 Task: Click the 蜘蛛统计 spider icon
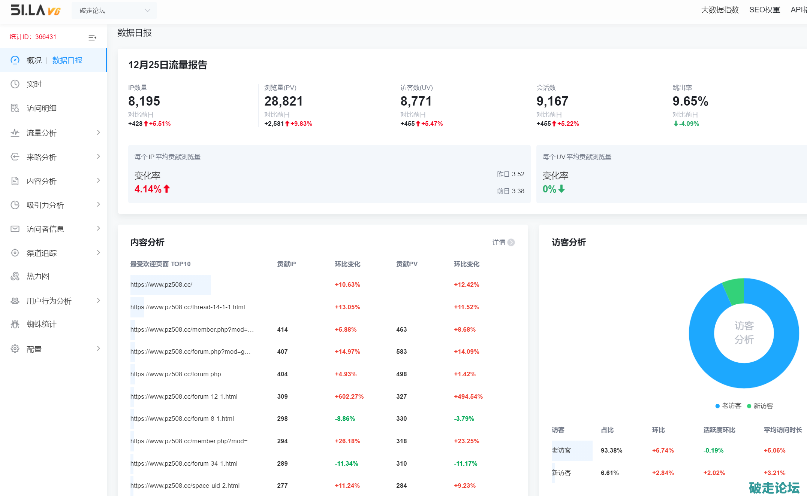15,324
